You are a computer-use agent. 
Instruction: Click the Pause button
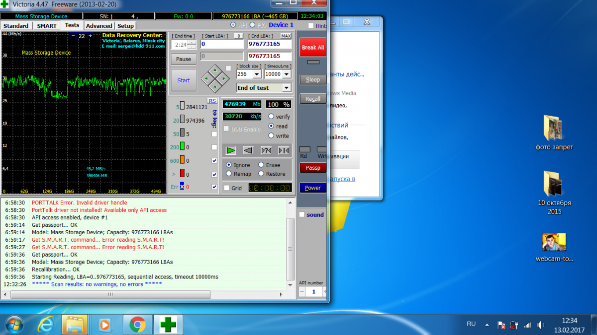(x=184, y=59)
